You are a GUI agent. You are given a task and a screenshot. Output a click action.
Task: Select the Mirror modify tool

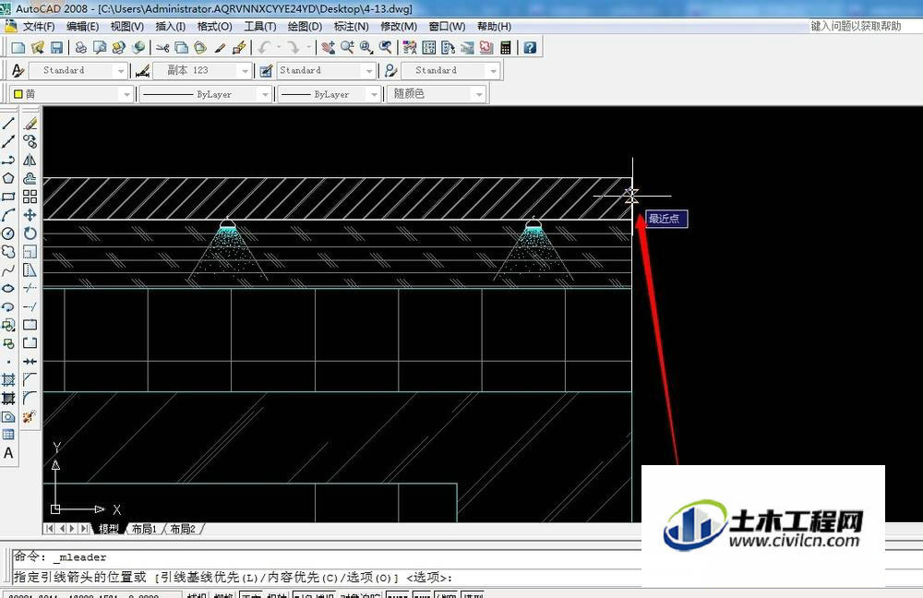click(x=30, y=160)
